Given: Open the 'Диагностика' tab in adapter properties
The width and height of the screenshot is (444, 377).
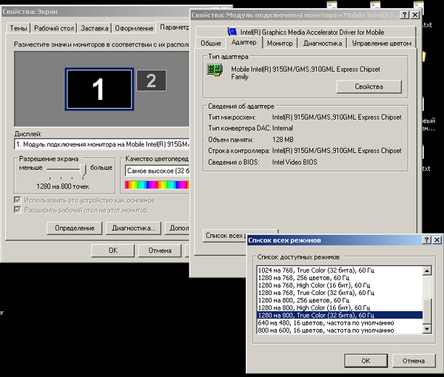Looking at the screenshot, I should [x=322, y=44].
